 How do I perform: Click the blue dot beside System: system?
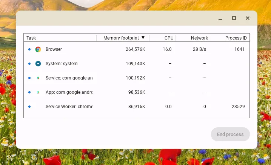[x=29, y=64]
